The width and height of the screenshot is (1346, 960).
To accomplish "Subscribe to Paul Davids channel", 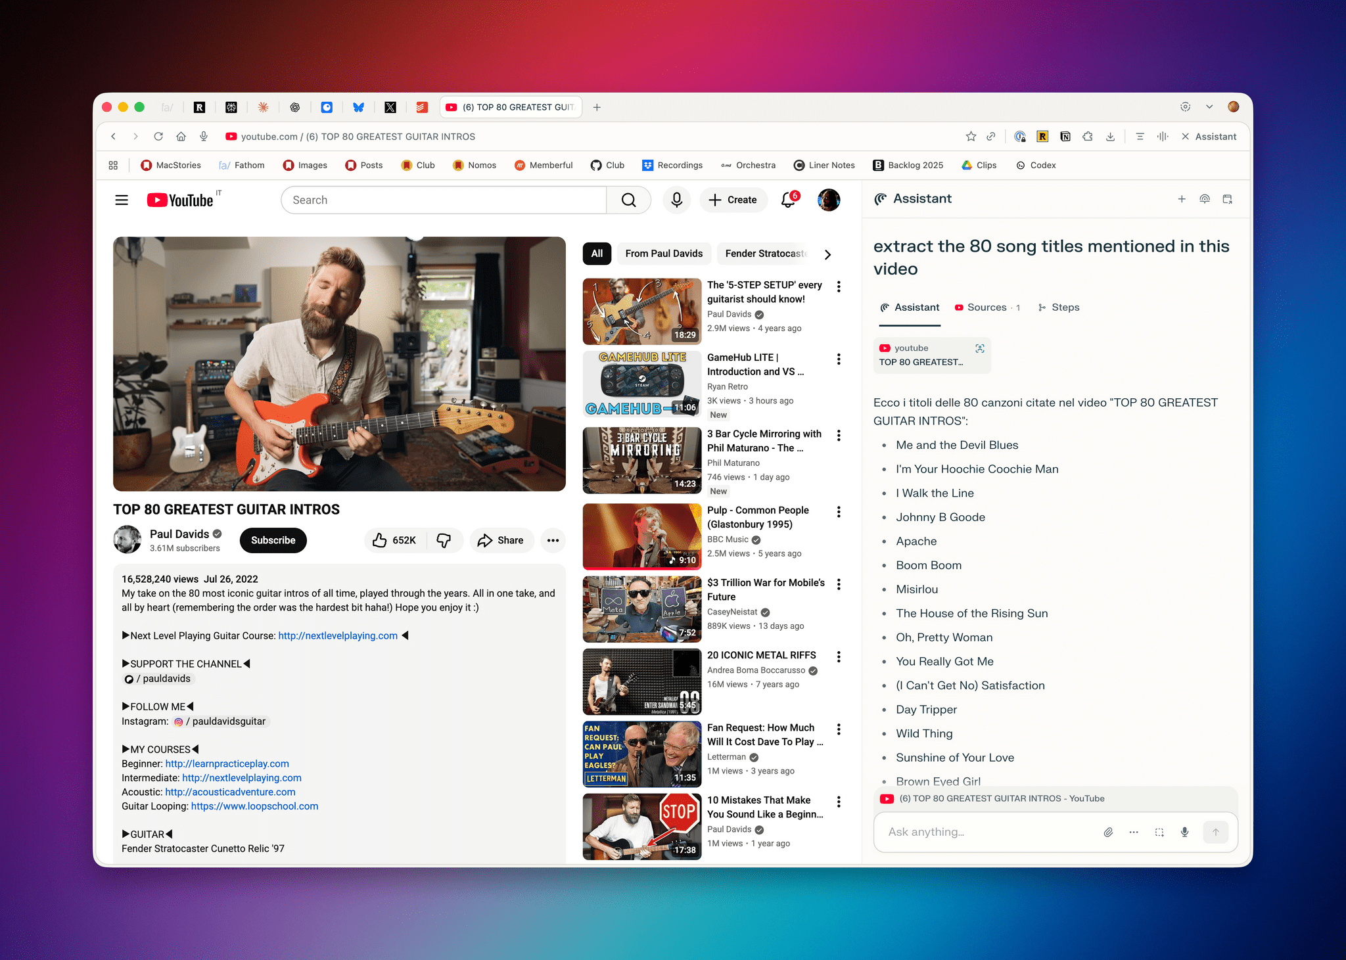I will 273,540.
